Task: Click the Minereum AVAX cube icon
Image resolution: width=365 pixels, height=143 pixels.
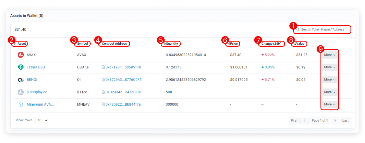Action: point(21,105)
